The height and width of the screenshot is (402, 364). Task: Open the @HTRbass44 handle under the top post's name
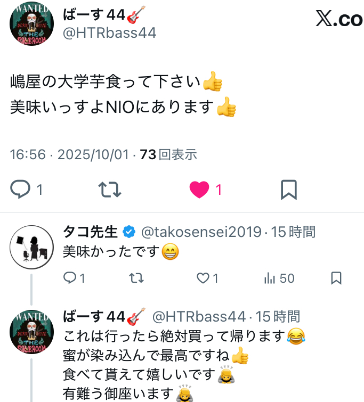110,33
